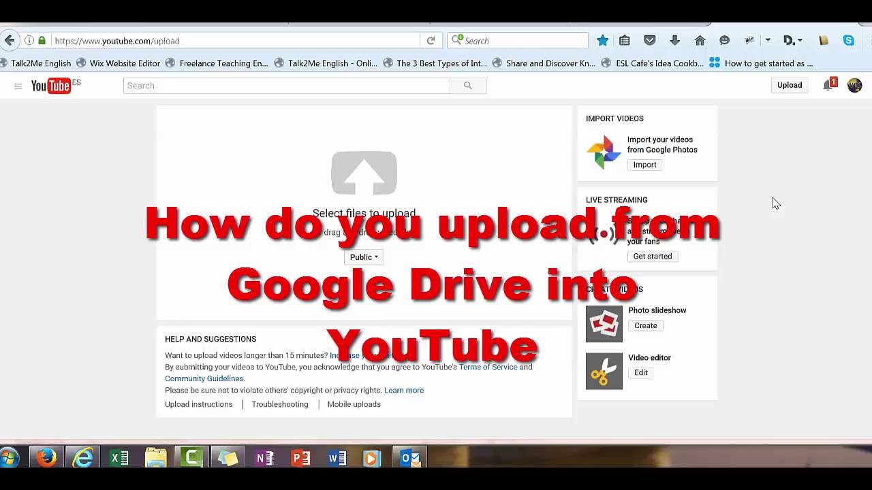
Task: Click the large upload arrow icon
Action: pyautogui.click(x=364, y=173)
